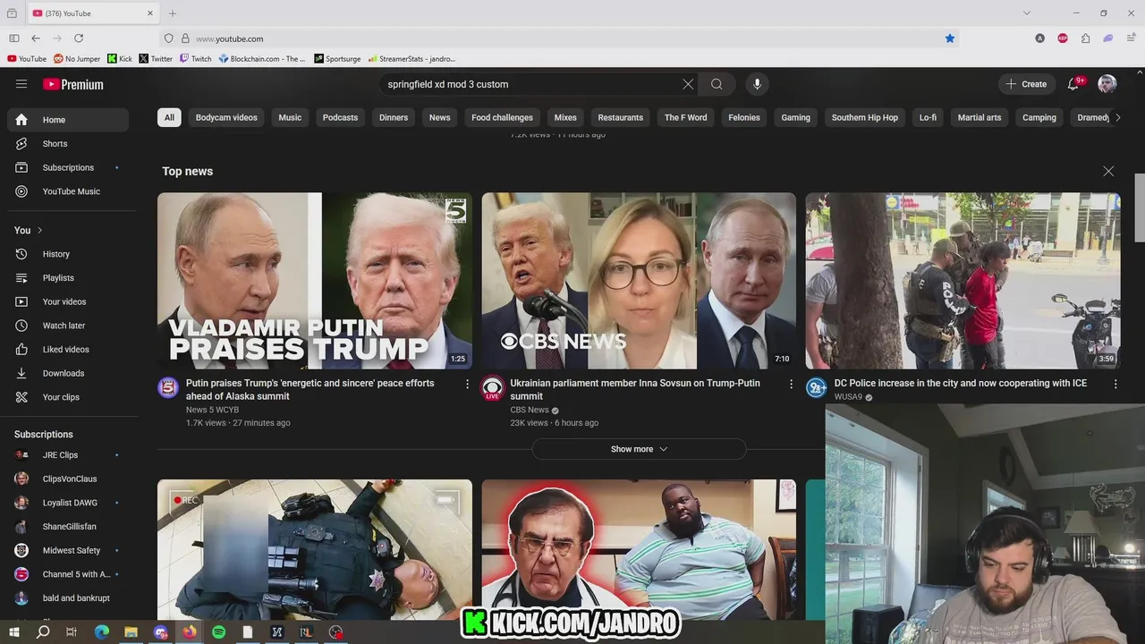The height and width of the screenshot is (644, 1145).
Task: Go to YouTube Premium logo home
Action: (x=73, y=84)
